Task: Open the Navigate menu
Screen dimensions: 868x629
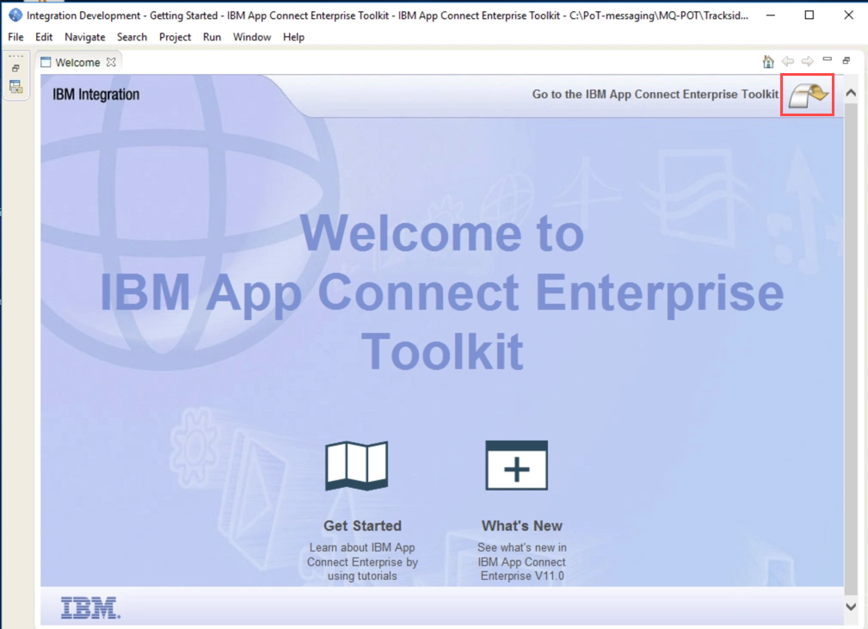Action: tap(84, 37)
